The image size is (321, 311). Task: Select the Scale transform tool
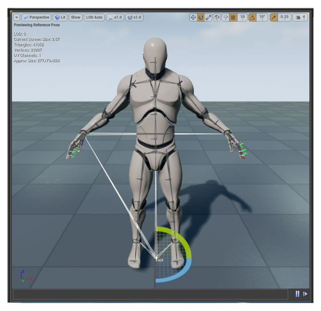tap(208, 17)
